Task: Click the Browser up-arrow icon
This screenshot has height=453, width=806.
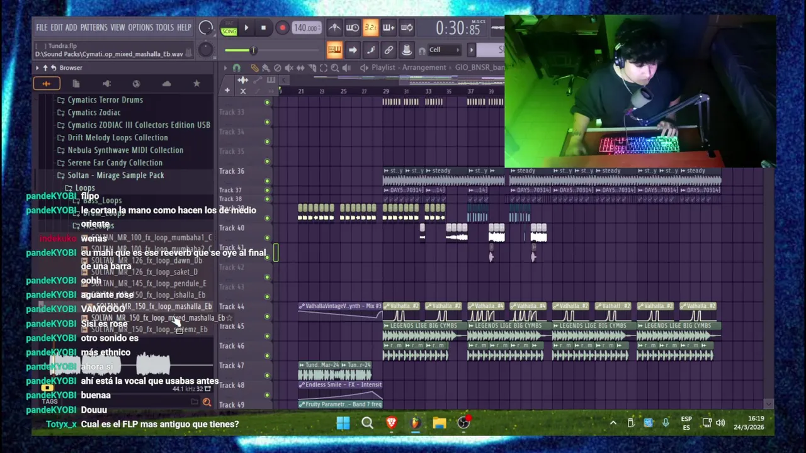Action: pos(45,67)
